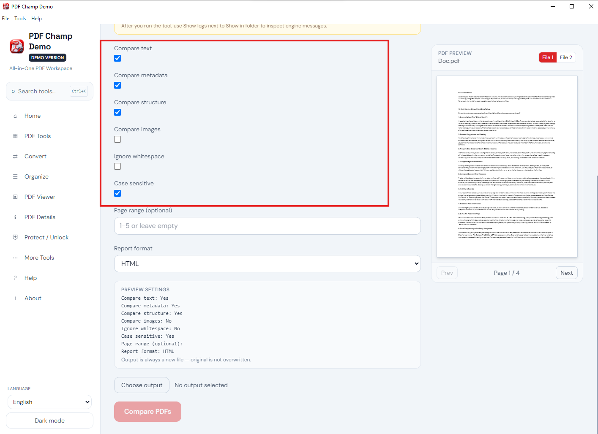
Task: Click the PDF Details info icon
Action: pyautogui.click(x=15, y=217)
